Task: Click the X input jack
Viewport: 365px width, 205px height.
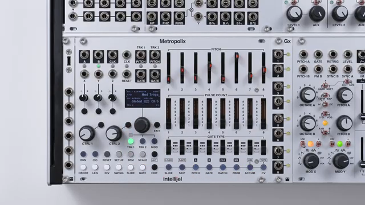Action: (x=84, y=74)
